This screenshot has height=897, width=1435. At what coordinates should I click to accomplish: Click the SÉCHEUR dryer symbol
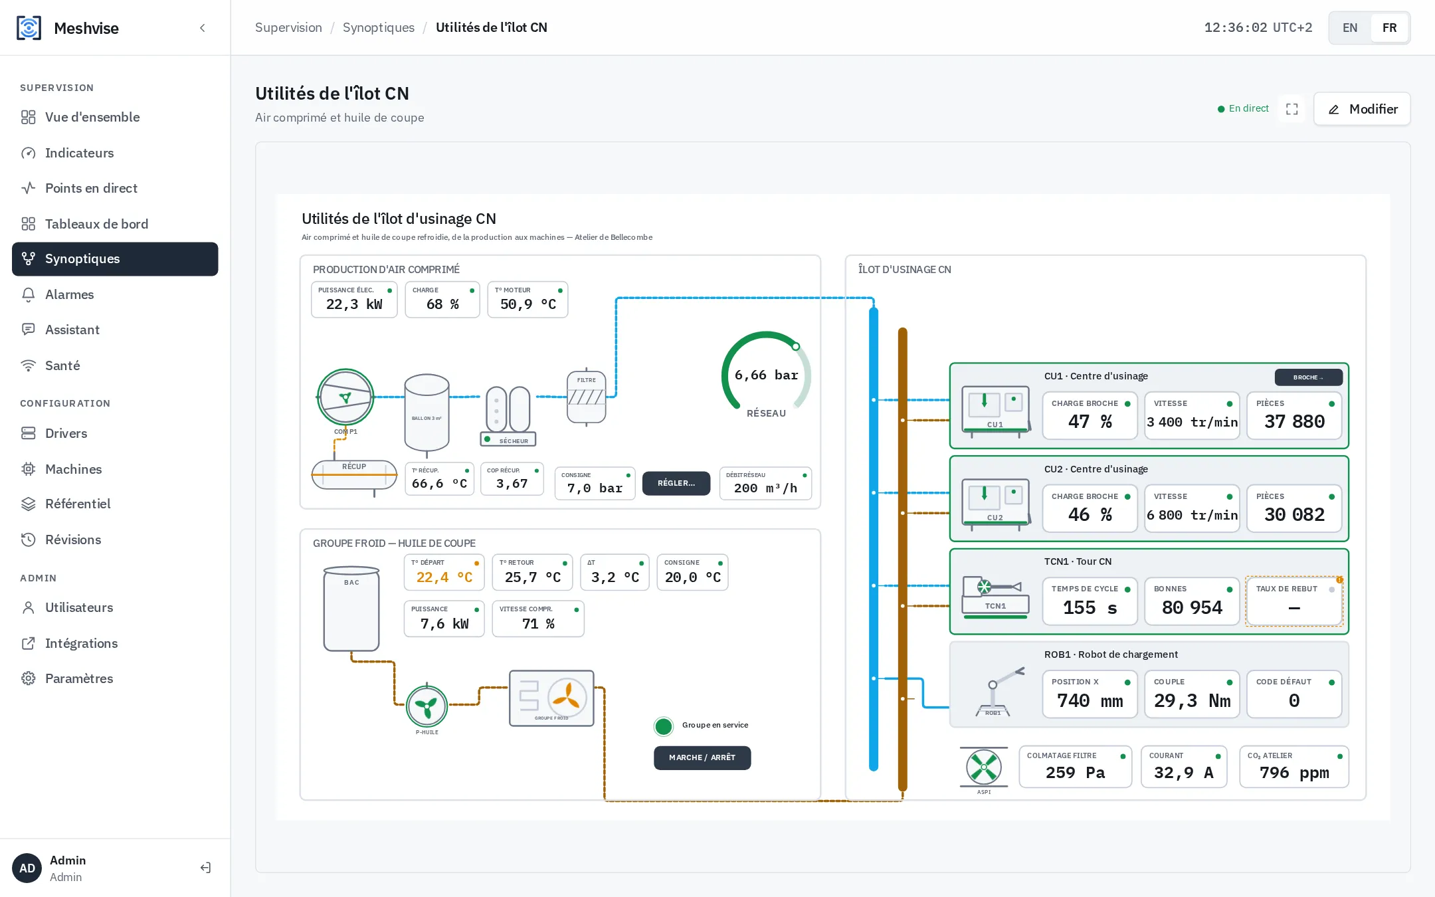click(508, 415)
